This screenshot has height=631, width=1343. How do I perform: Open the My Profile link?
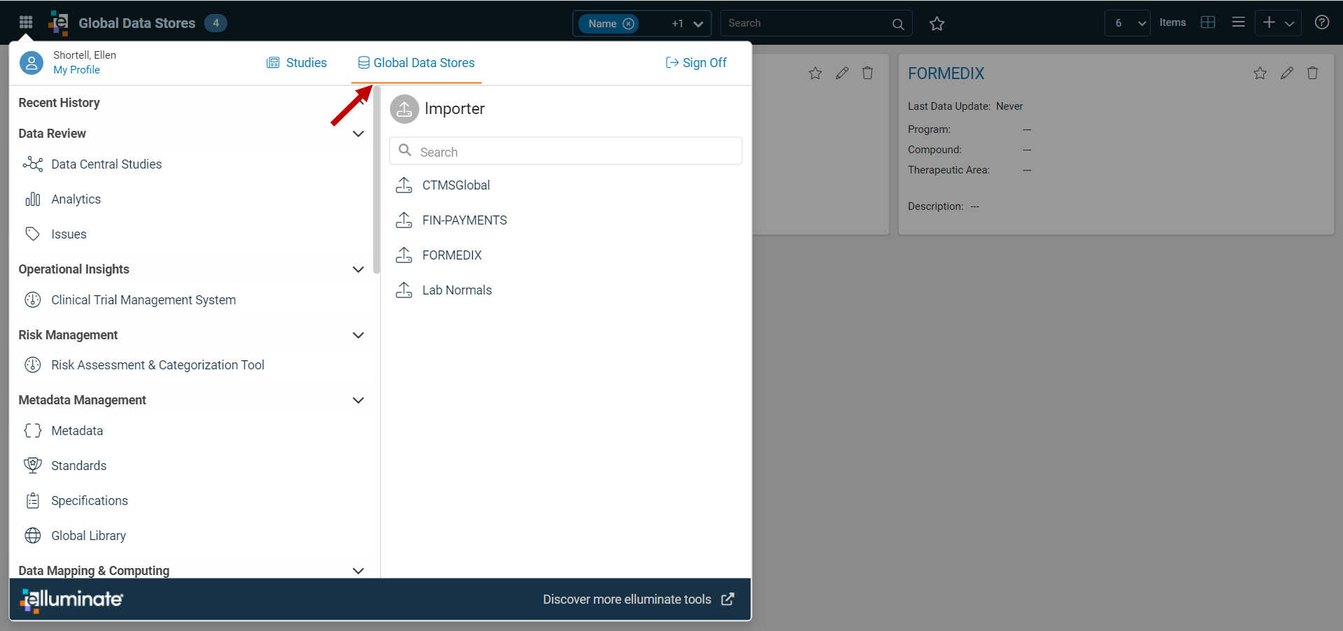[77, 70]
